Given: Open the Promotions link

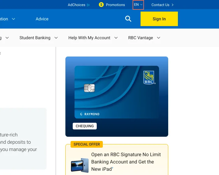Looking at the screenshot, I should pos(112,5).
